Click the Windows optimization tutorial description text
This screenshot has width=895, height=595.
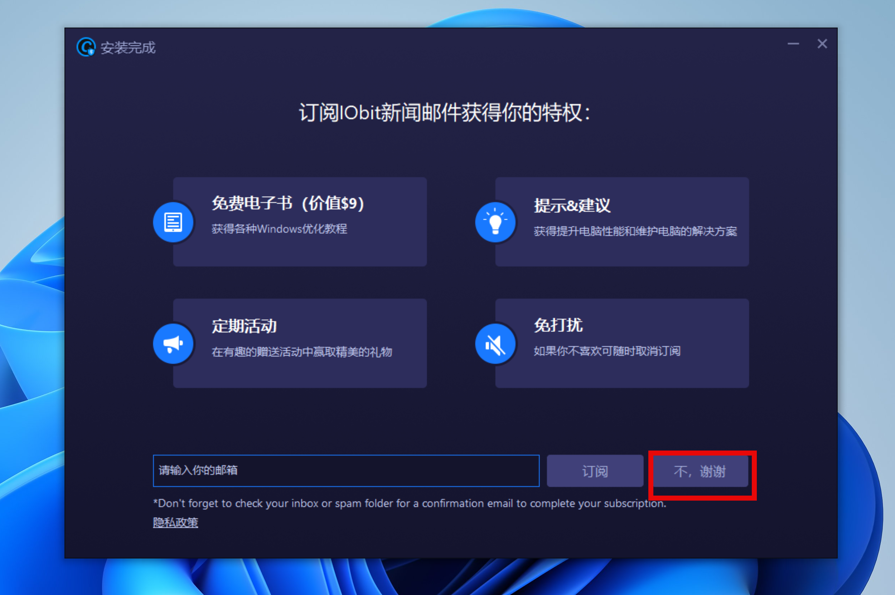279,229
